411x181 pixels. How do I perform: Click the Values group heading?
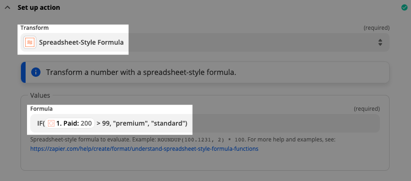pyautogui.click(x=40, y=95)
